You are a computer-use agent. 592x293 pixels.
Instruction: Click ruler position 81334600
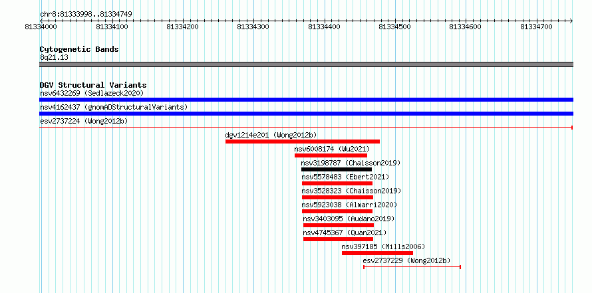pos(466,27)
